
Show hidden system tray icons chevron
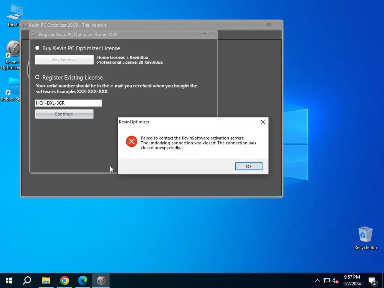(x=317, y=280)
